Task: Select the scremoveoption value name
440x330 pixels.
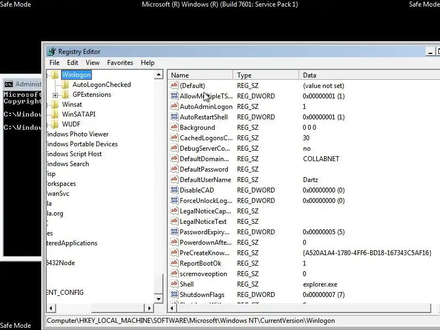Action: (x=204, y=274)
